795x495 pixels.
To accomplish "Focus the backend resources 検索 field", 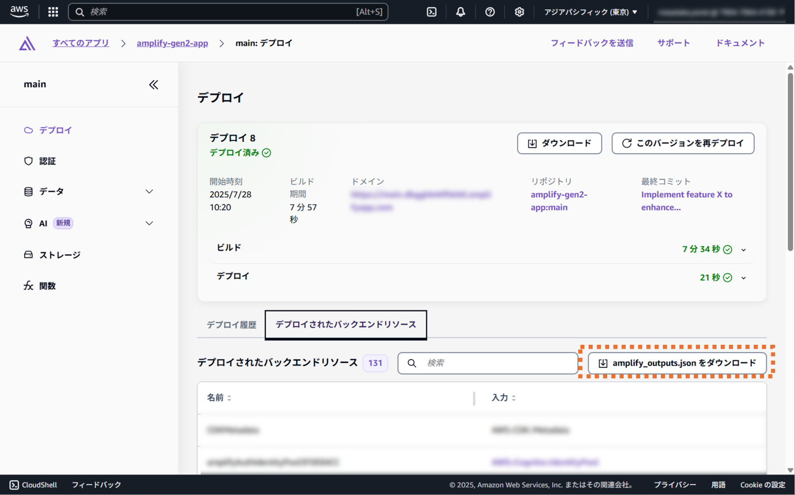I will coord(488,363).
